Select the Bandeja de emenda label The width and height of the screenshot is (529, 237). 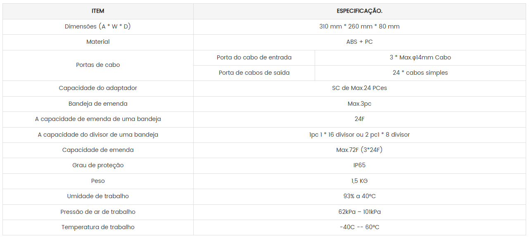click(98, 104)
